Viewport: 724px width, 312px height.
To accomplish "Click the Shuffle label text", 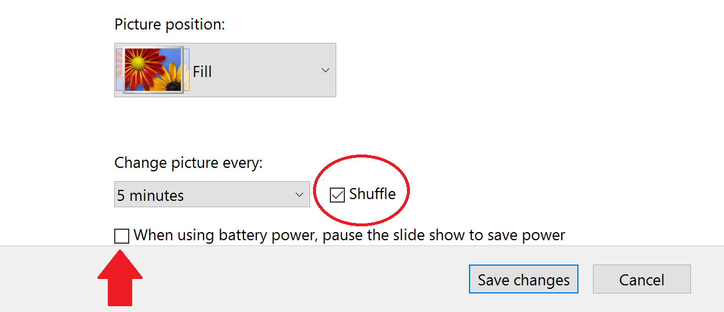I will point(372,194).
